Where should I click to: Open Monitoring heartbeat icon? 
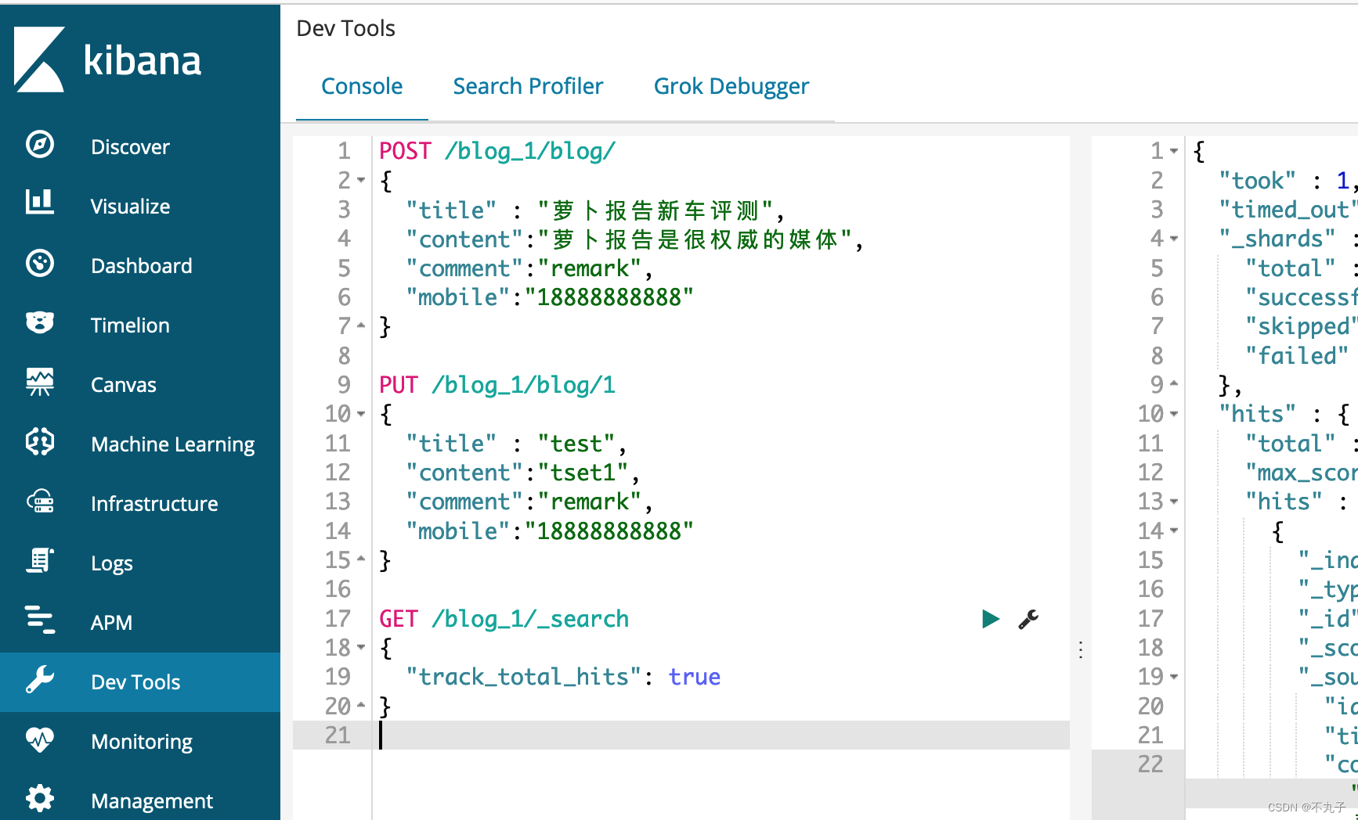pos(40,739)
